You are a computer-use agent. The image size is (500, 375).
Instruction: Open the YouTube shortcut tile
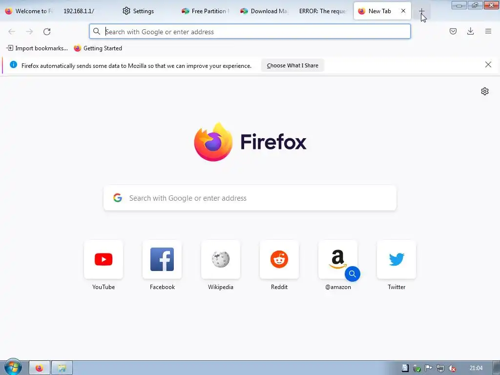104,259
